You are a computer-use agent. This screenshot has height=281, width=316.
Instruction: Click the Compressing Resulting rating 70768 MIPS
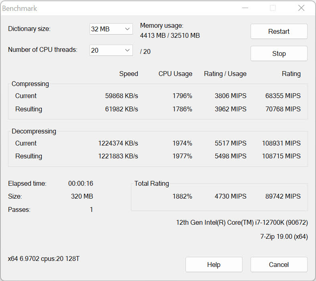click(x=283, y=109)
